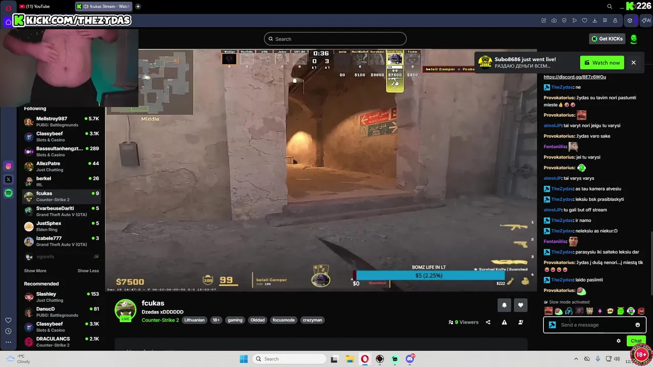
Task: Open the emoji picker in message box
Action: point(638,325)
